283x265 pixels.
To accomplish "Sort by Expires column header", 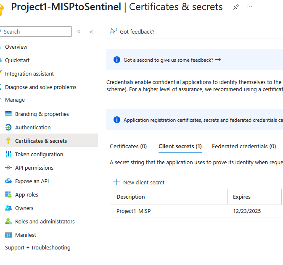I will pos(242,197).
